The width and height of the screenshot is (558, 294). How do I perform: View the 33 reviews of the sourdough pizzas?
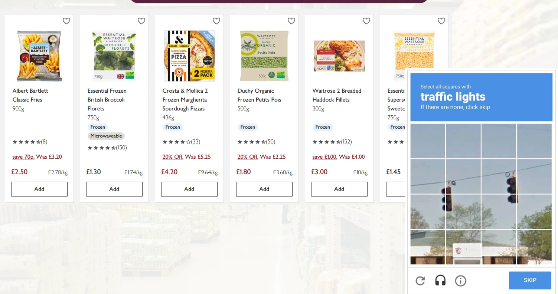click(x=181, y=142)
